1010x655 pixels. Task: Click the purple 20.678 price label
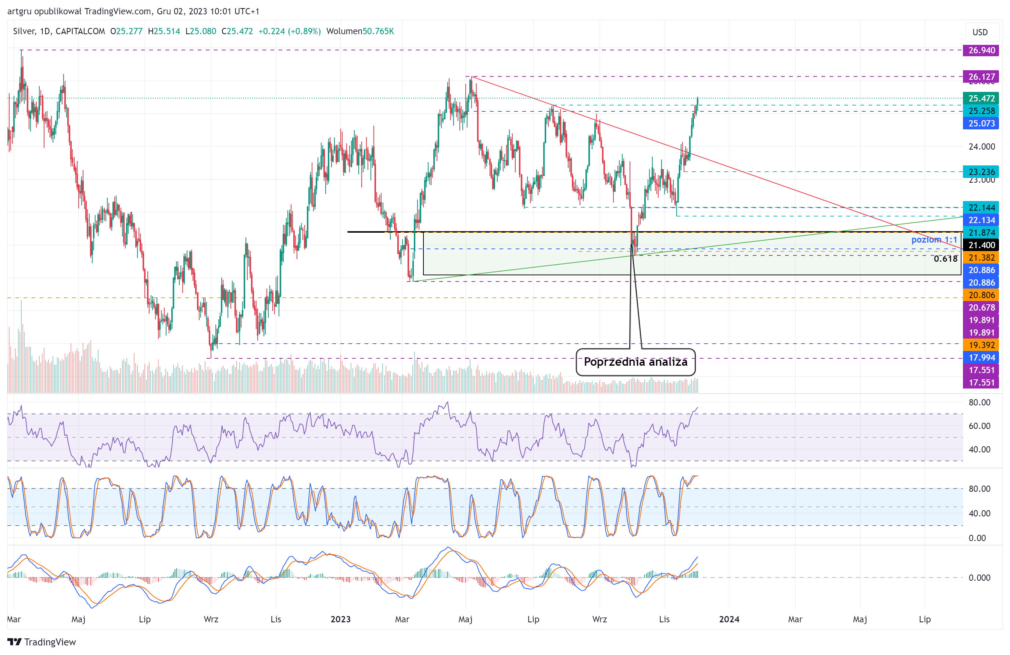click(x=981, y=307)
